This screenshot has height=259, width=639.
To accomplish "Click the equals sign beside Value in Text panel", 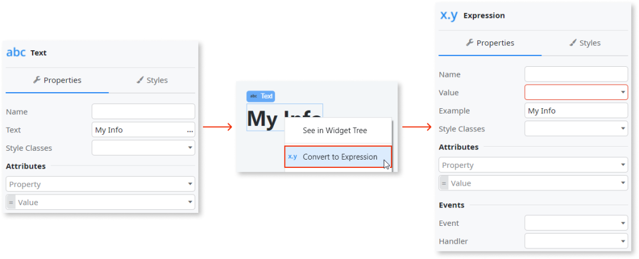I will pos(10,202).
